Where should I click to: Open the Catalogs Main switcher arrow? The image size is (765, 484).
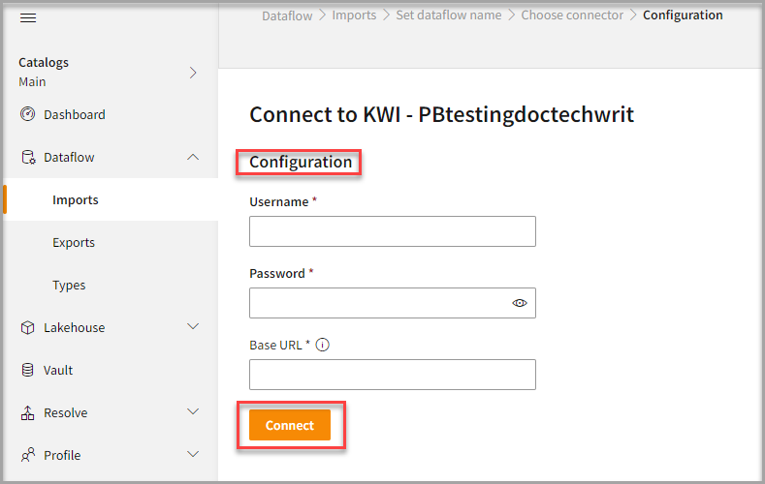click(193, 73)
